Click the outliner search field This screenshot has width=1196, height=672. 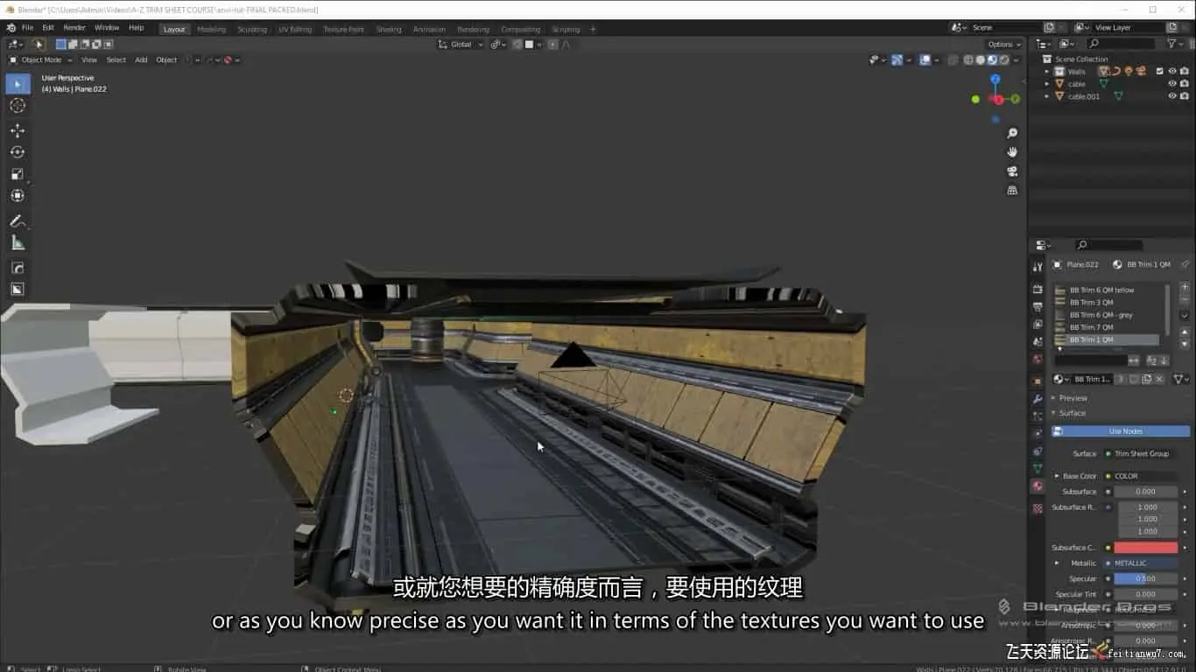[x=1122, y=44]
